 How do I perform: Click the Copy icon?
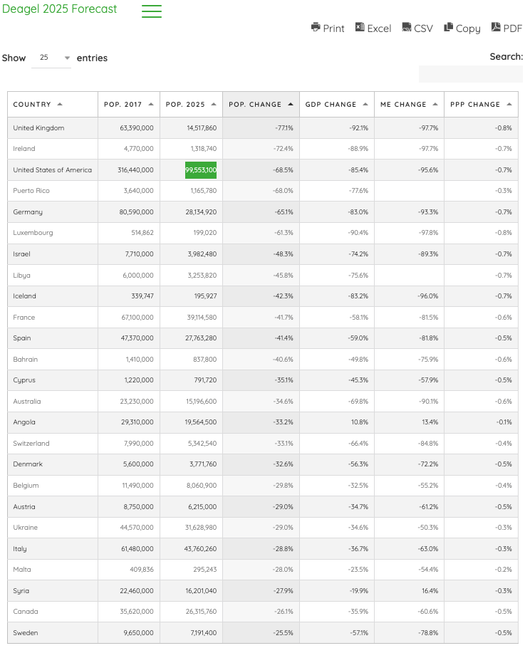[x=449, y=28]
